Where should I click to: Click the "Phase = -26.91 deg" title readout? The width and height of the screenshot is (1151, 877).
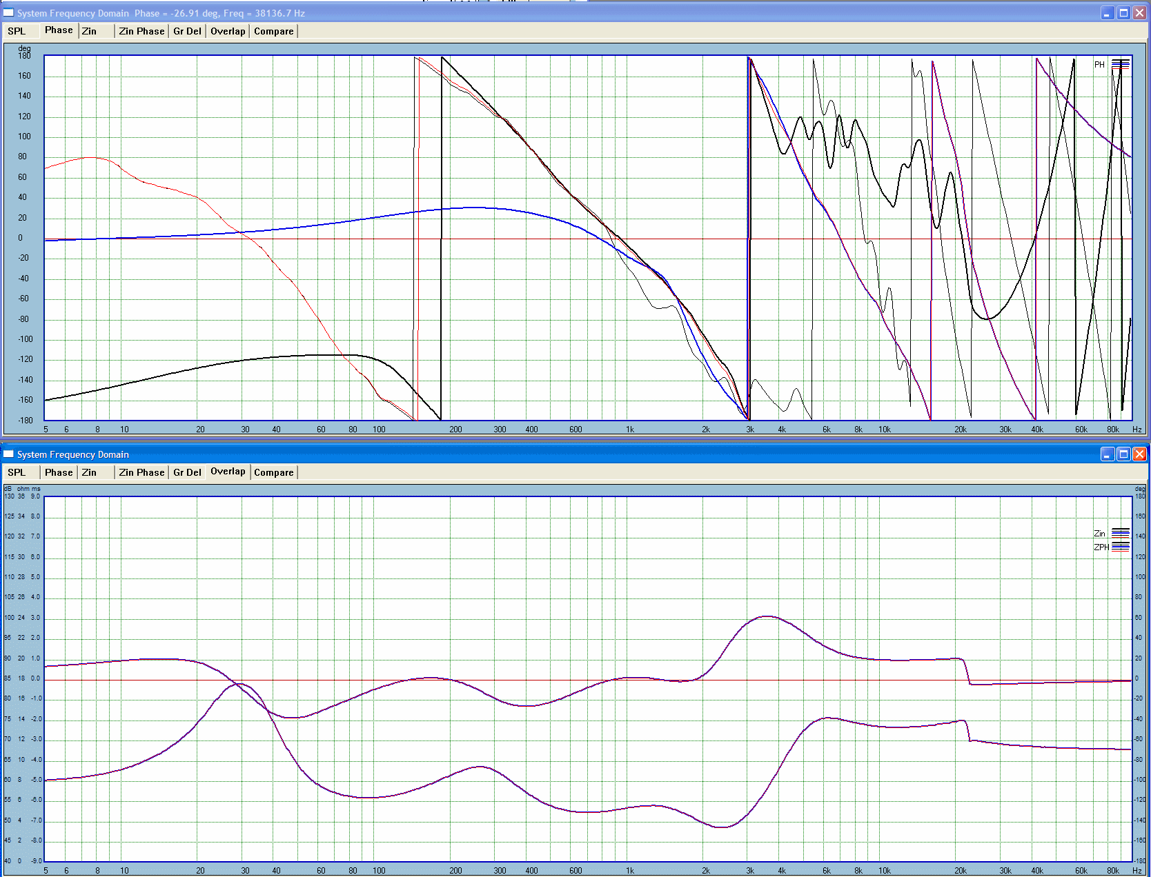[x=176, y=13]
